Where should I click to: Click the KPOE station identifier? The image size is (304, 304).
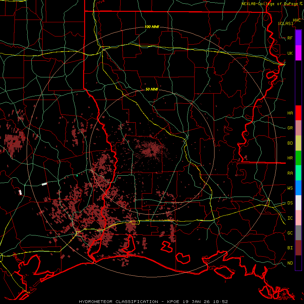pyautogui.click(x=173, y=302)
